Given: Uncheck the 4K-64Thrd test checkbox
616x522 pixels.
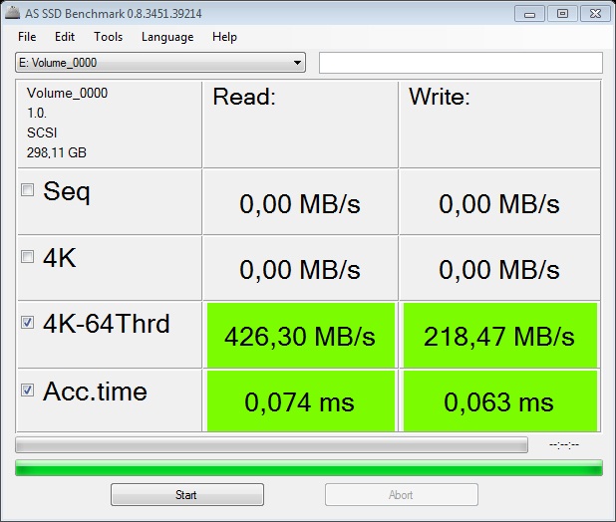Looking at the screenshot, I should (27, 323).
